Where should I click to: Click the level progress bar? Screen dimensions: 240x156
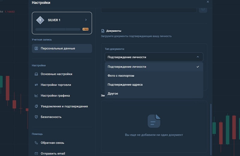coord(58,29)
